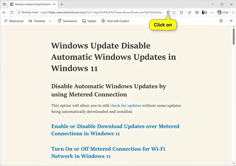This screenshot has height=166, width=236.
Task: Expand the Translate dropdown arrow
Action: 50,21
